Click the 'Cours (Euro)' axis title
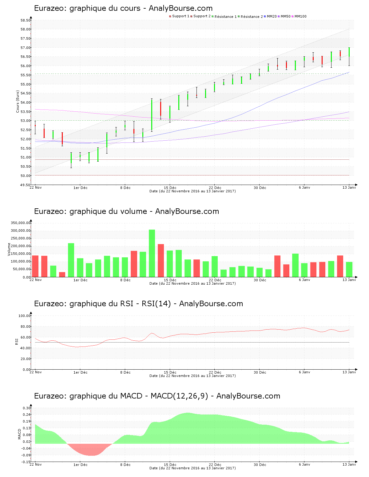369x477 pixels. 18,102
